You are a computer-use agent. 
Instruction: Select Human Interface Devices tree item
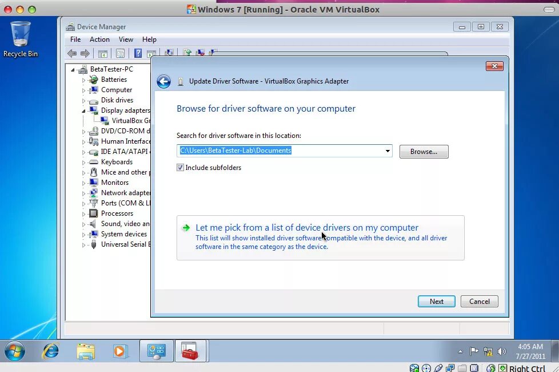coord(126,141)
